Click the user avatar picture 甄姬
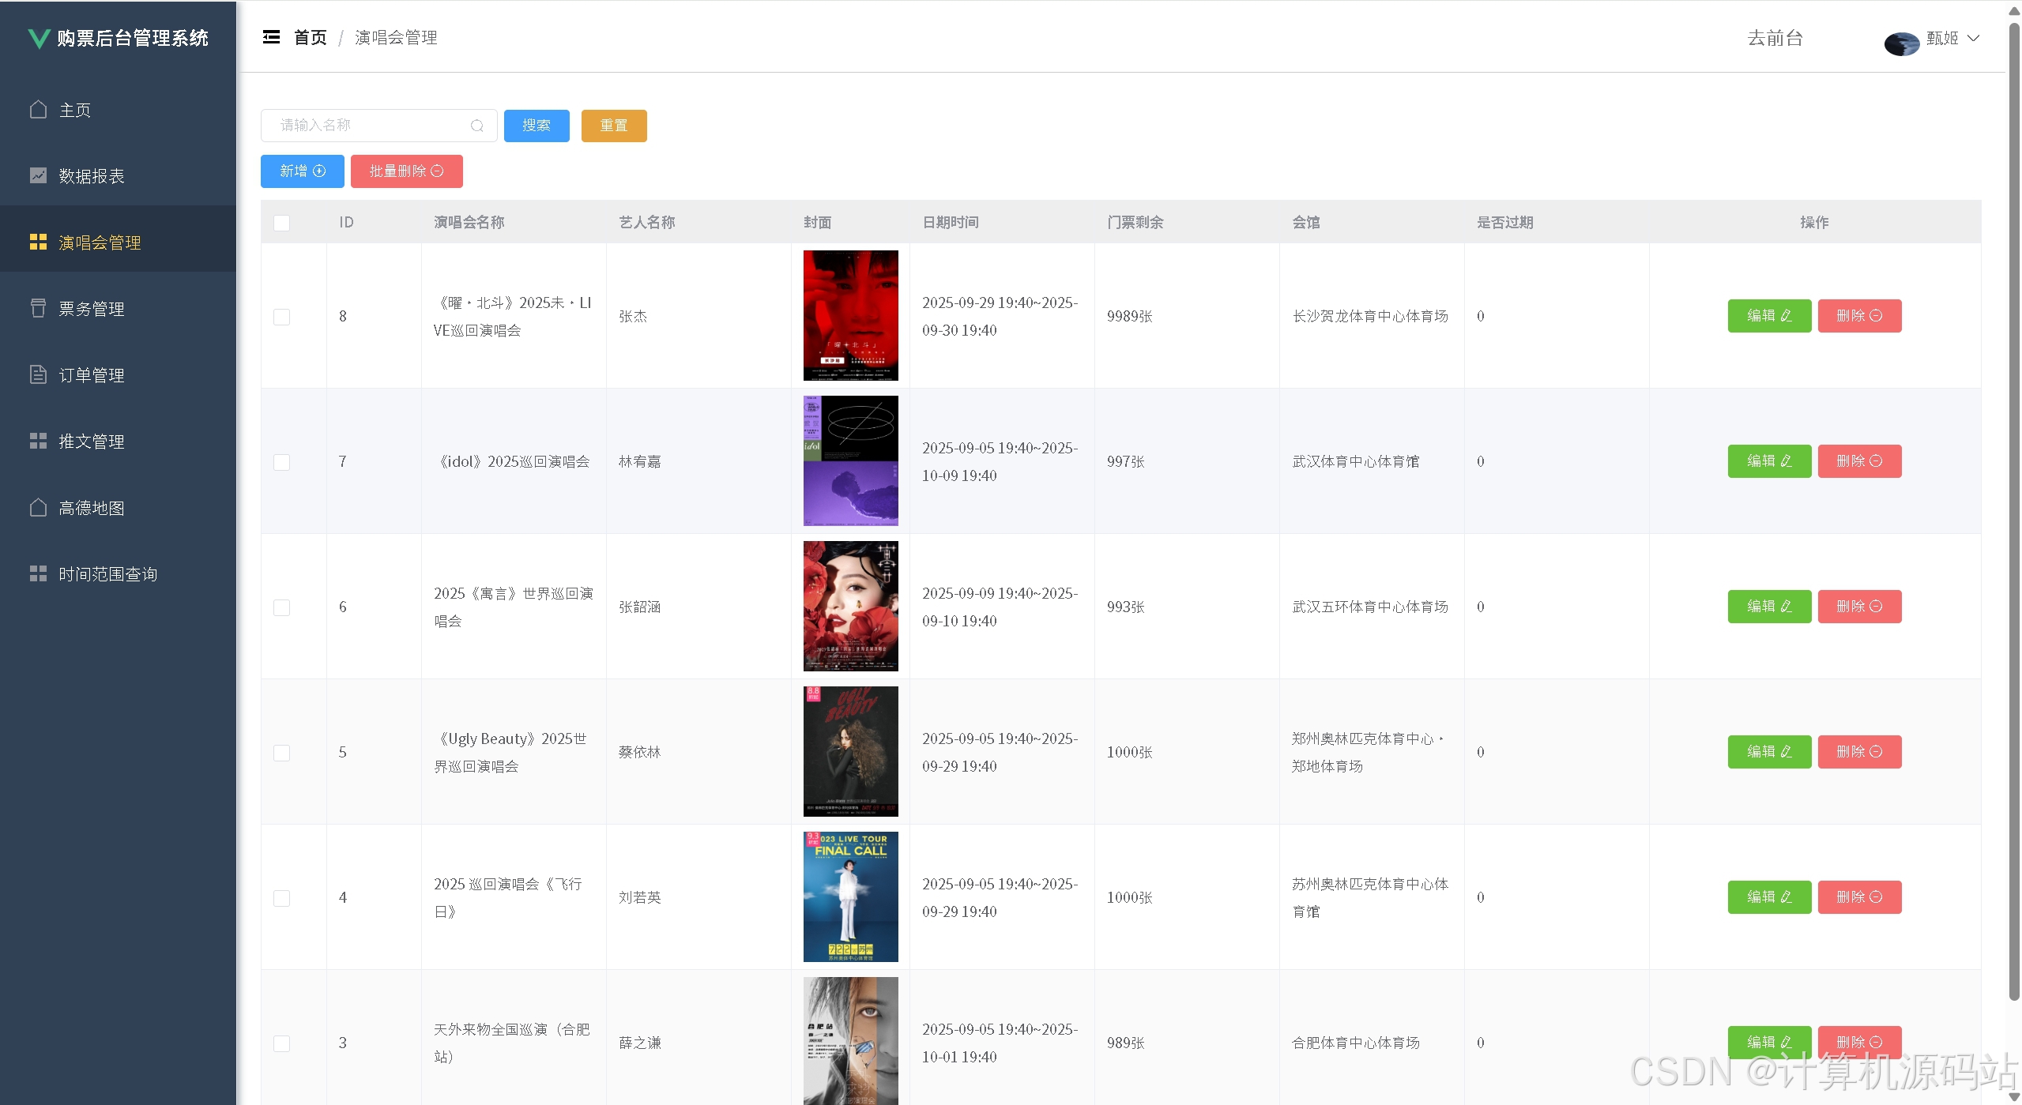 pos(1901,43)
